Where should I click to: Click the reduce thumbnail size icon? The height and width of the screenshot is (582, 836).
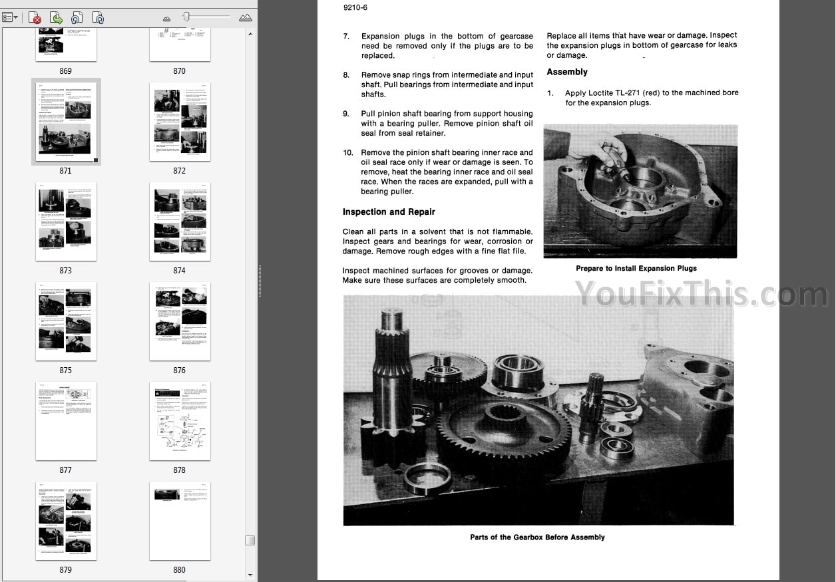click(166, 19)
